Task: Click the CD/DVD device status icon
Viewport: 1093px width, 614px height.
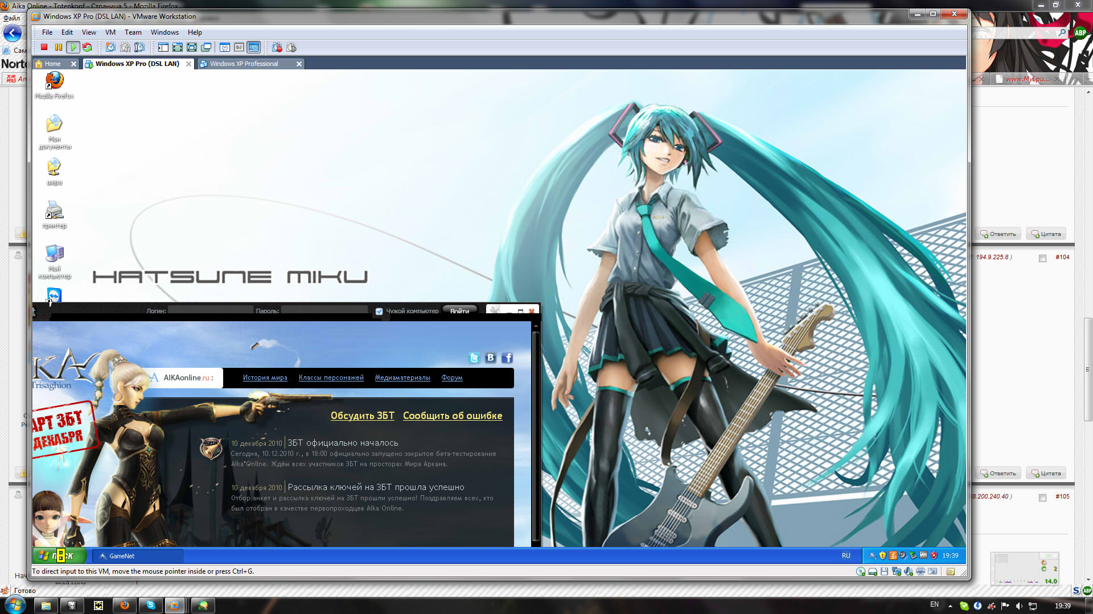Action: coord(861,572)
